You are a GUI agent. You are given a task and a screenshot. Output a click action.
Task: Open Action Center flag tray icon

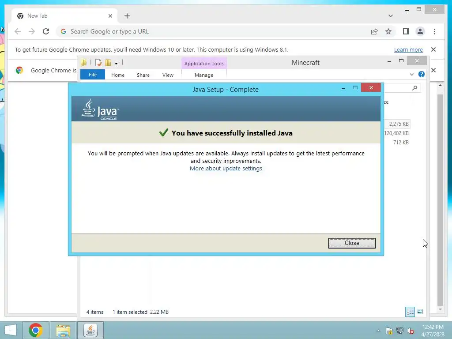(x=389, y=331)
